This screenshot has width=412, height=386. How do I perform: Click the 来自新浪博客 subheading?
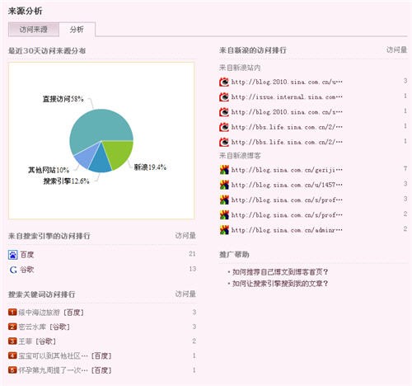(240, 156)
